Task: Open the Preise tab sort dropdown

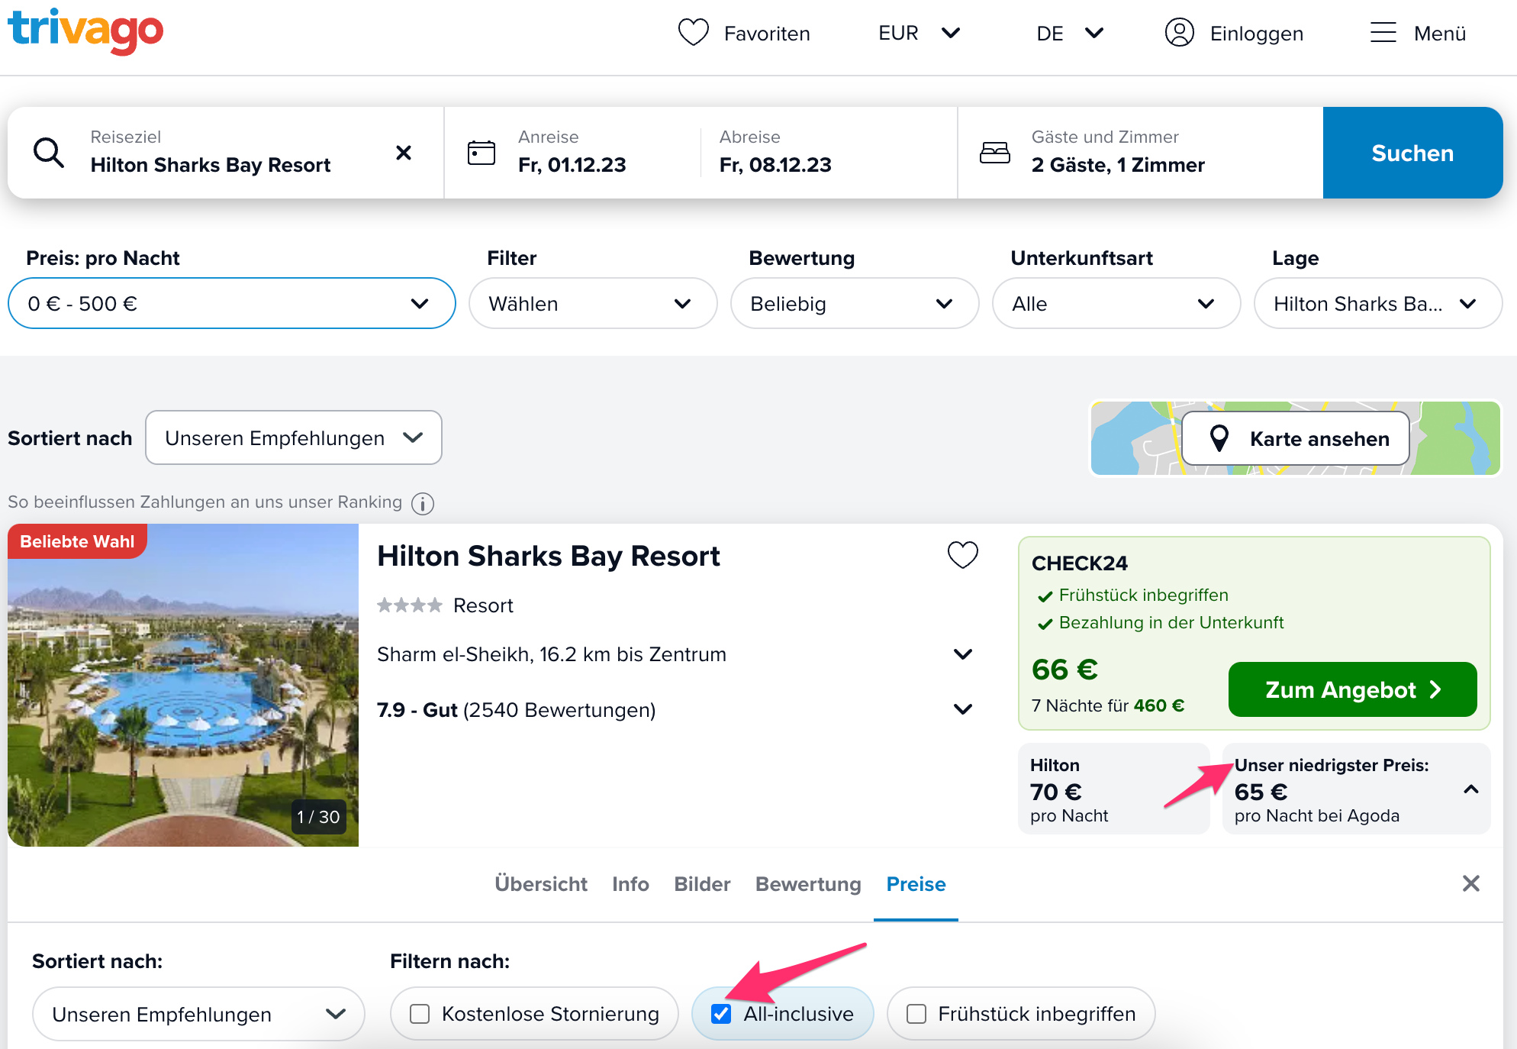Action: pos(198,1014)
